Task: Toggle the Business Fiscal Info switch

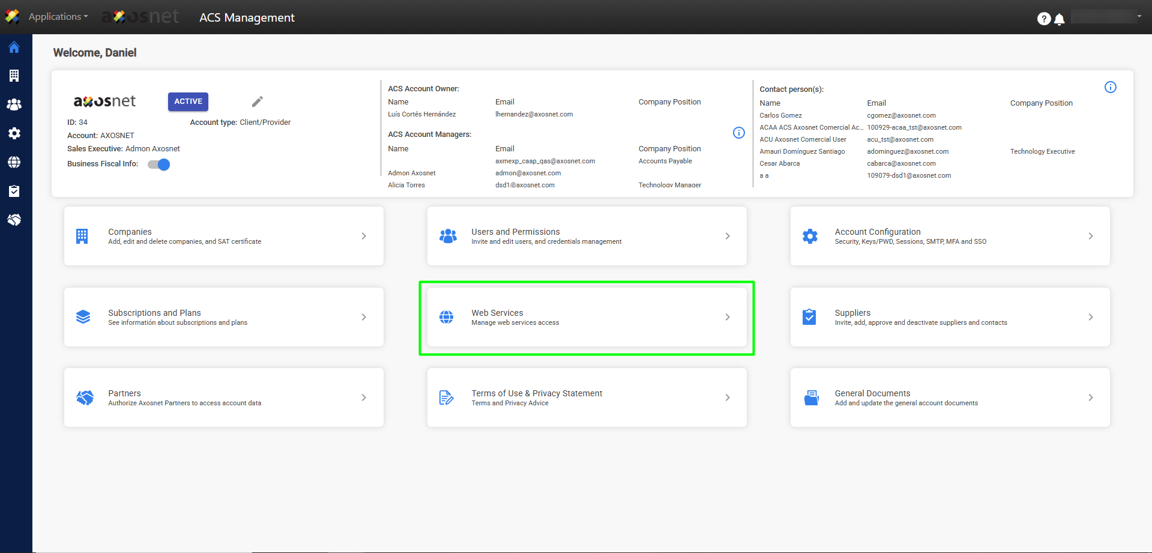Action: (x=159, y=165)
